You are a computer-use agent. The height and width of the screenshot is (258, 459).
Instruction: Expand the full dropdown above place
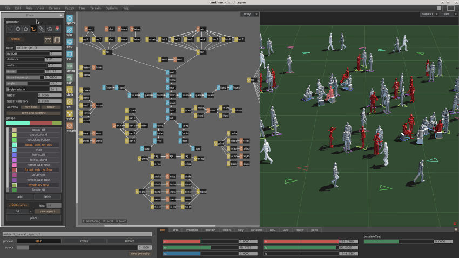click(21, 211)
